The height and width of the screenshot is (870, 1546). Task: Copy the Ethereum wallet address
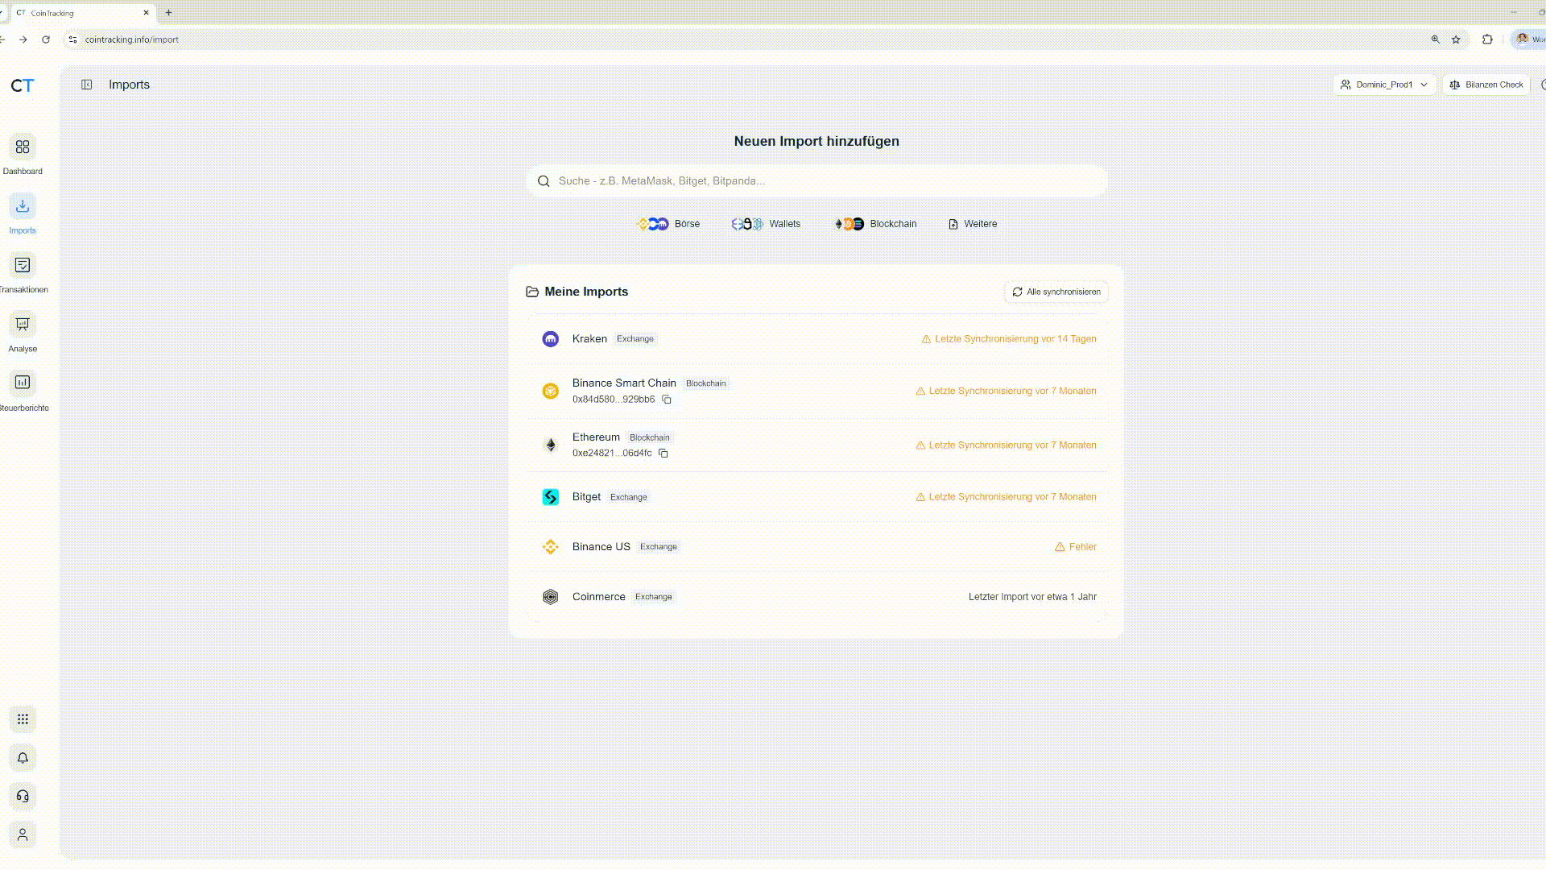point(663,454)
